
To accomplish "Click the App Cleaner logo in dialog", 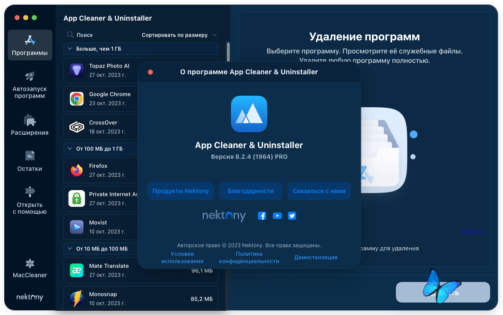I will 249,114.
